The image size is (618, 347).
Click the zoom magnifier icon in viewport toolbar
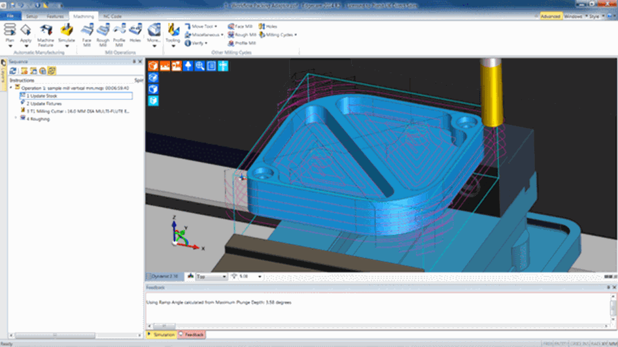click(x=199, y=66)
